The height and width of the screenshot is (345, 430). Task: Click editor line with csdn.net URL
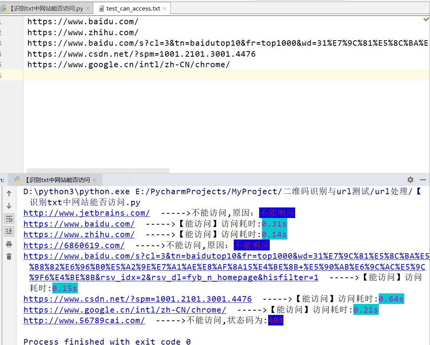[x=142, y=54]
